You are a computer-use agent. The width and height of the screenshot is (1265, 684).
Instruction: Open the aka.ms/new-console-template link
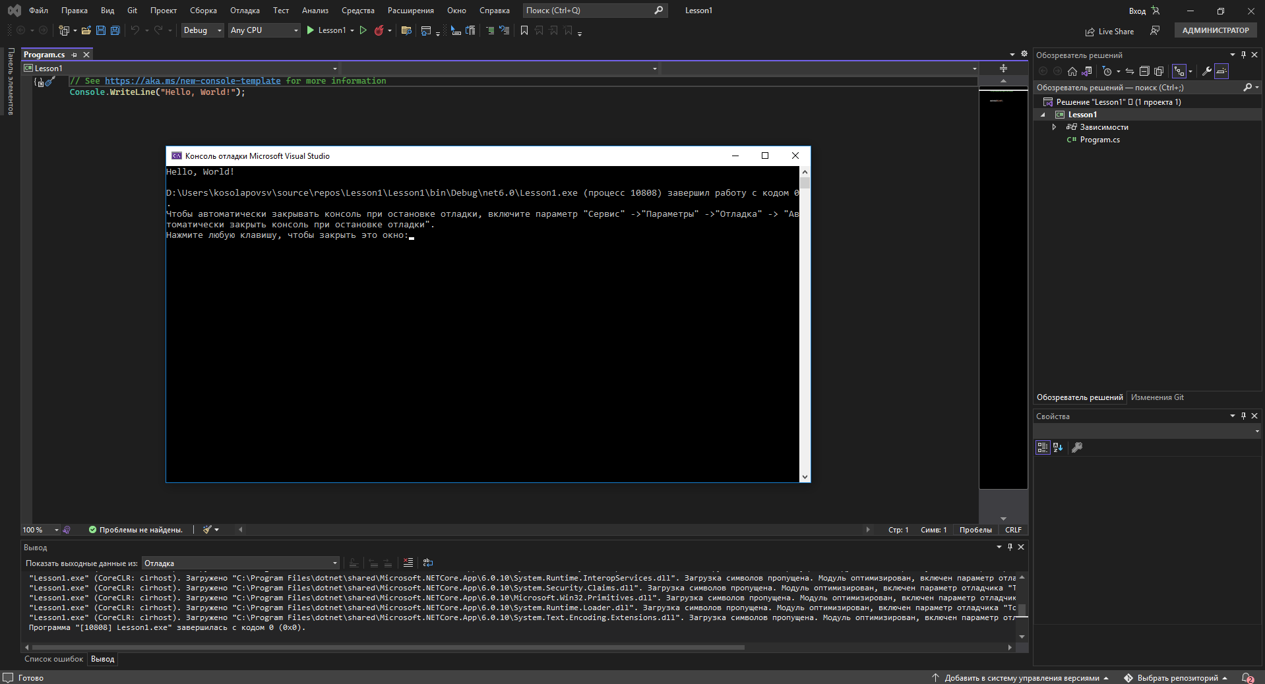pos(193,80)
